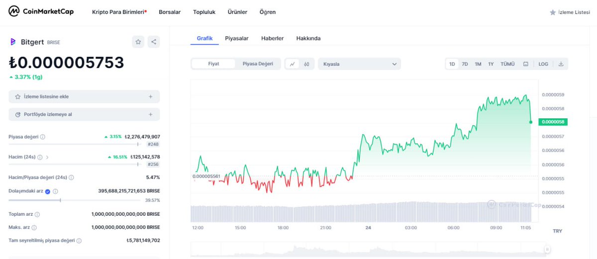The width and height of the screenshot is (597, 259).
Task: Set chart range to 7D
Action: pyautogui.click(x=465, y=64)
